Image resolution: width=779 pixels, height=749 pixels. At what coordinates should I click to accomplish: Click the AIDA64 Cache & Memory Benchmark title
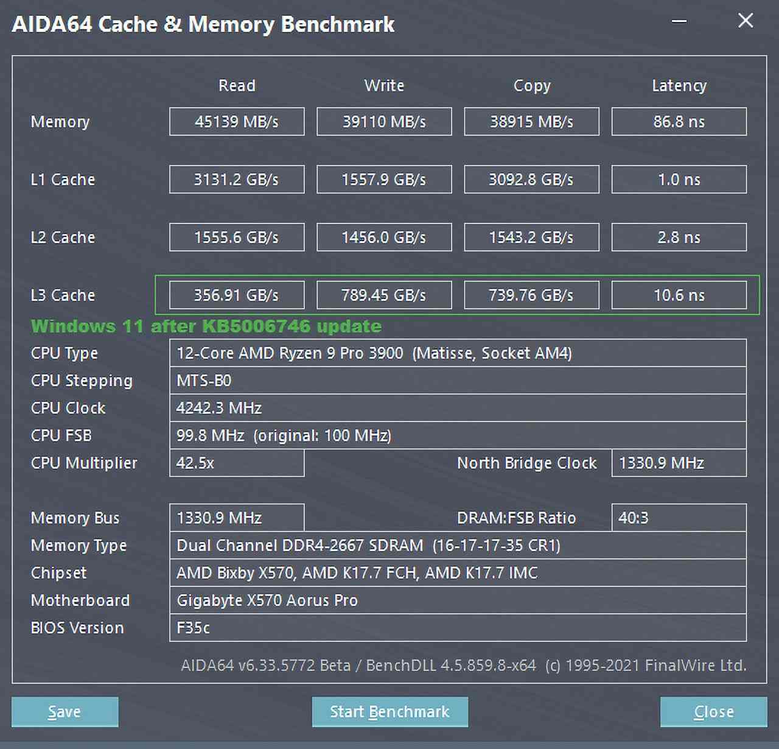(x=203, y=24)
